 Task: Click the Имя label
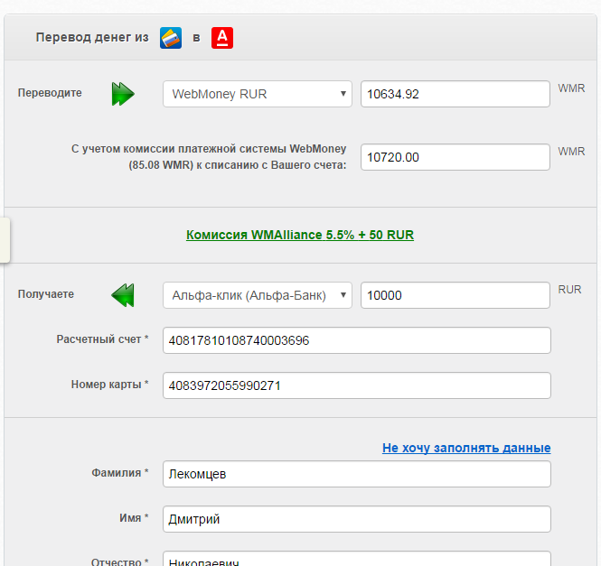point(134,518)
